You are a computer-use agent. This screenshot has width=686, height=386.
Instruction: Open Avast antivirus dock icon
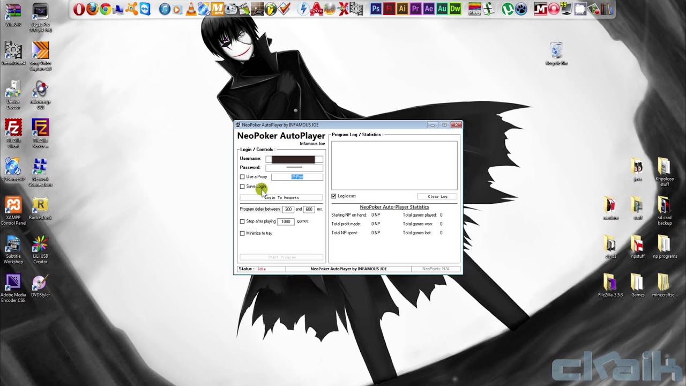tap(132, 9)
